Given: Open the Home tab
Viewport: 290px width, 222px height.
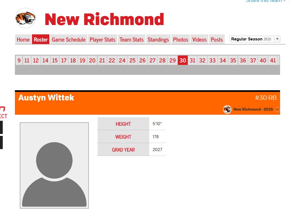Looking at the screenshot, I should (23, 40).
